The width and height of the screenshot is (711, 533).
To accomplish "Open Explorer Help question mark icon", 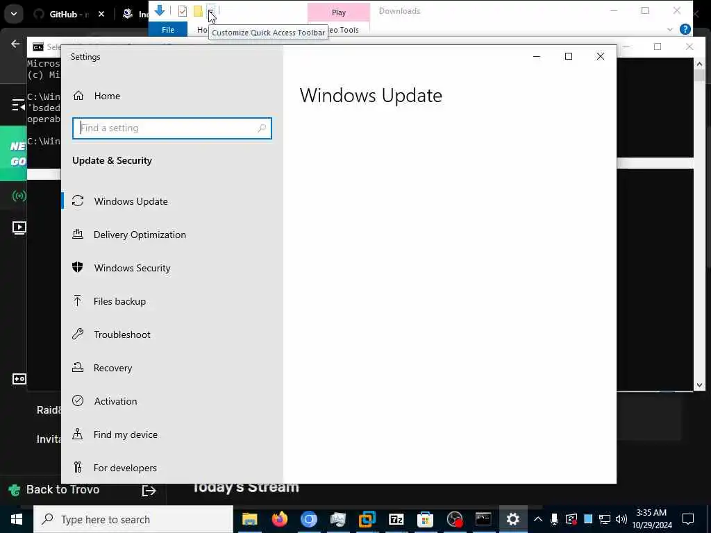I will [x=685, y=29].
